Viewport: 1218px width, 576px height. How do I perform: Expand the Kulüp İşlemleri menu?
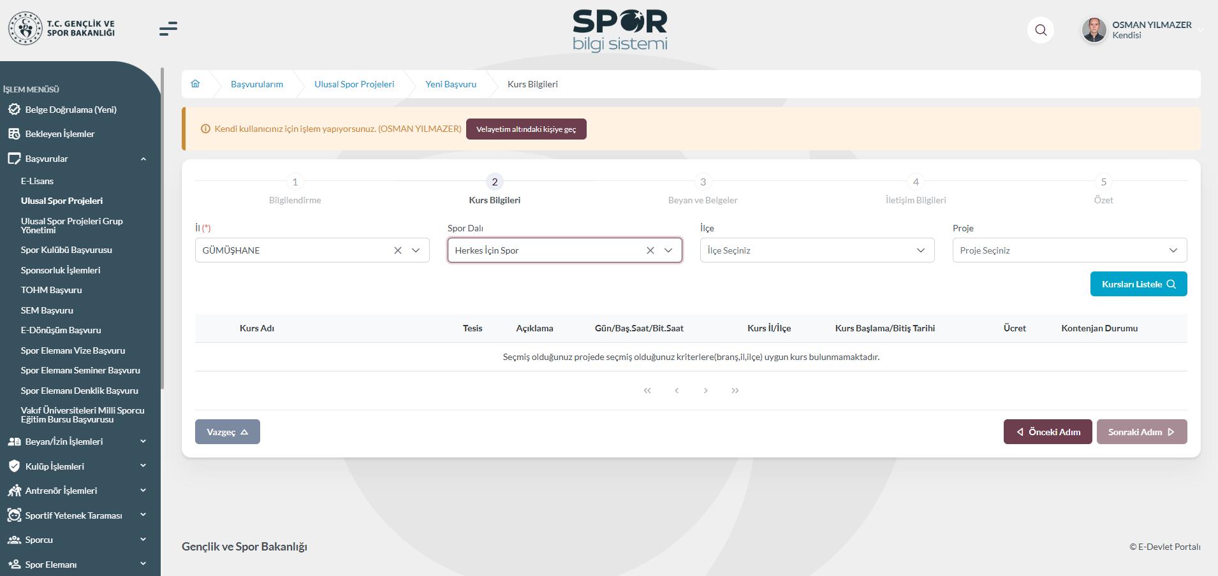coord(143,466)
